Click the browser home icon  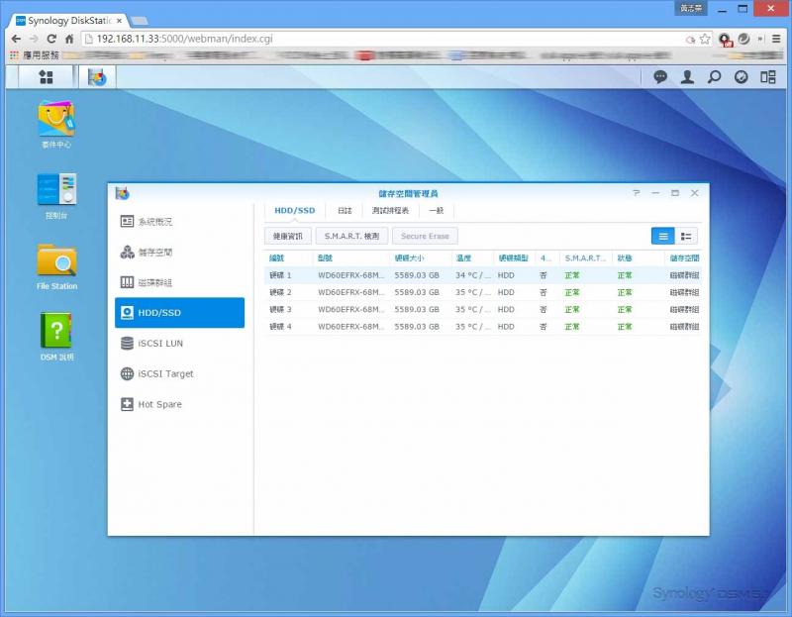69,39
